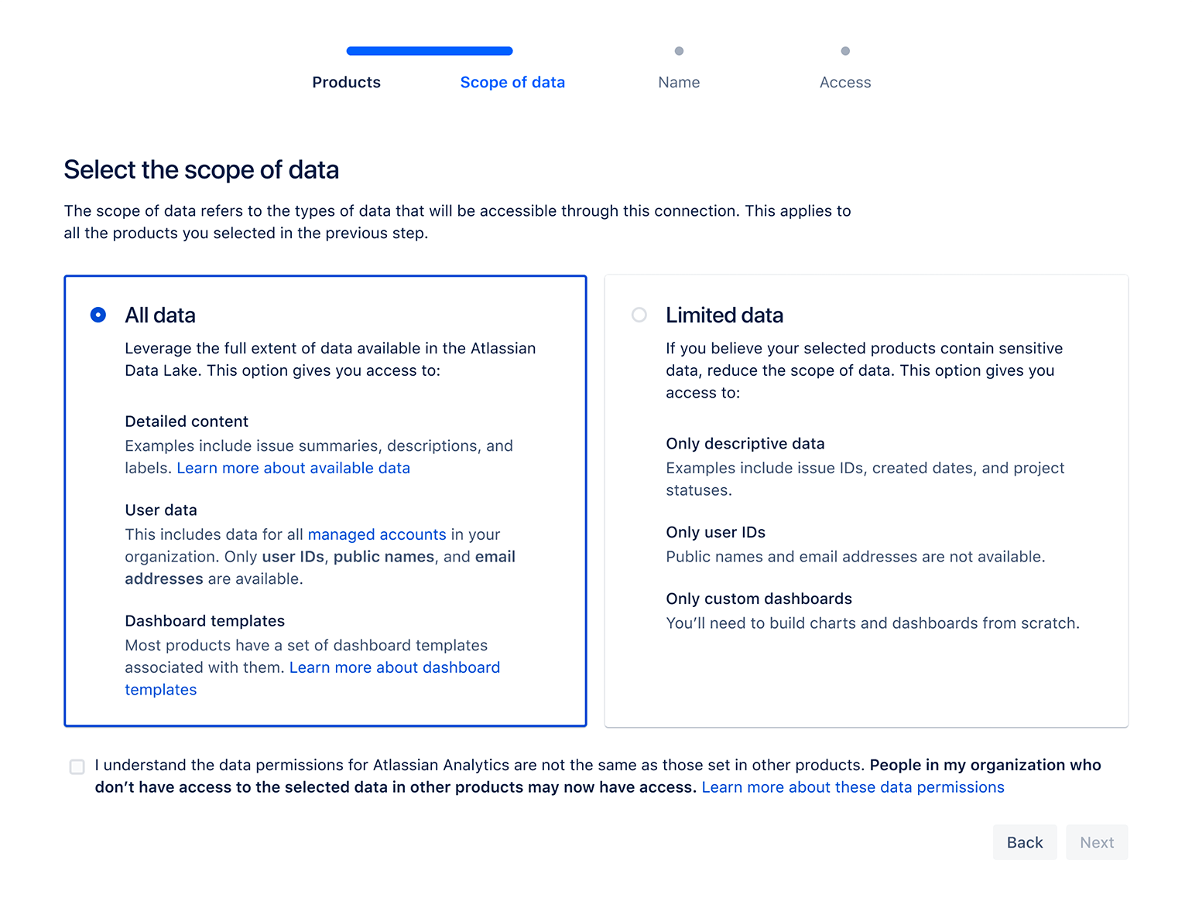
Task: Open Learn more about these data permissions
Action: click(852, 786)
